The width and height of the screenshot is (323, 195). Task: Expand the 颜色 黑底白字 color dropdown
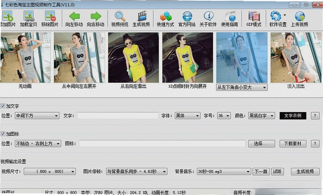(261, 116)
